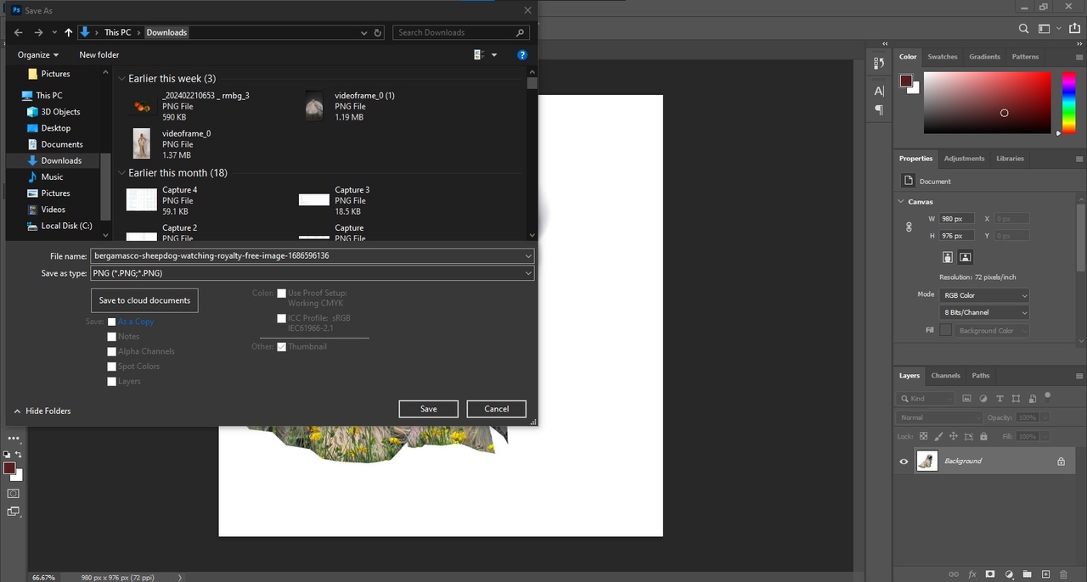Viewport: 1087px width, 582px height.
Task: Filter layers by type layer icon
Action: coord(1000,399)
